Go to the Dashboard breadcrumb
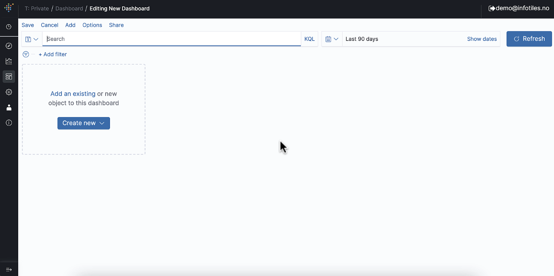This screenshot has height=276, width=554. 69,8
